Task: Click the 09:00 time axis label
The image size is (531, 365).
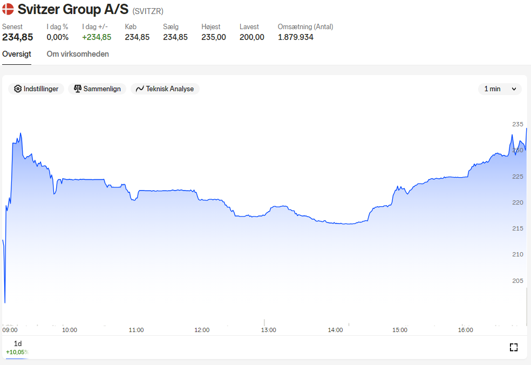Action: 10,330
